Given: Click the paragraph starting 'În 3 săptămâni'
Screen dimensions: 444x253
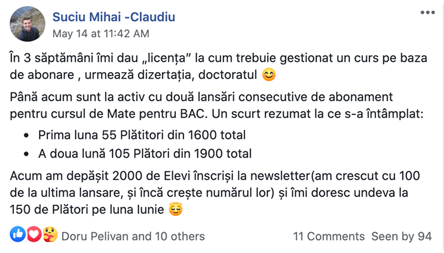Looking at the screenshot, I should [219, 67].
